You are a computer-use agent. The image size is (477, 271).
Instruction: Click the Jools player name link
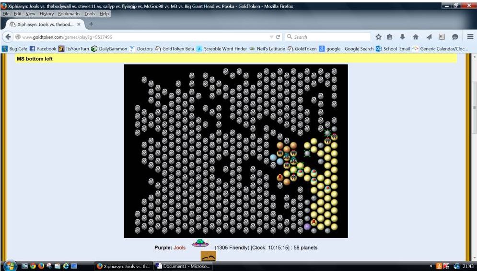coord(179,248)
